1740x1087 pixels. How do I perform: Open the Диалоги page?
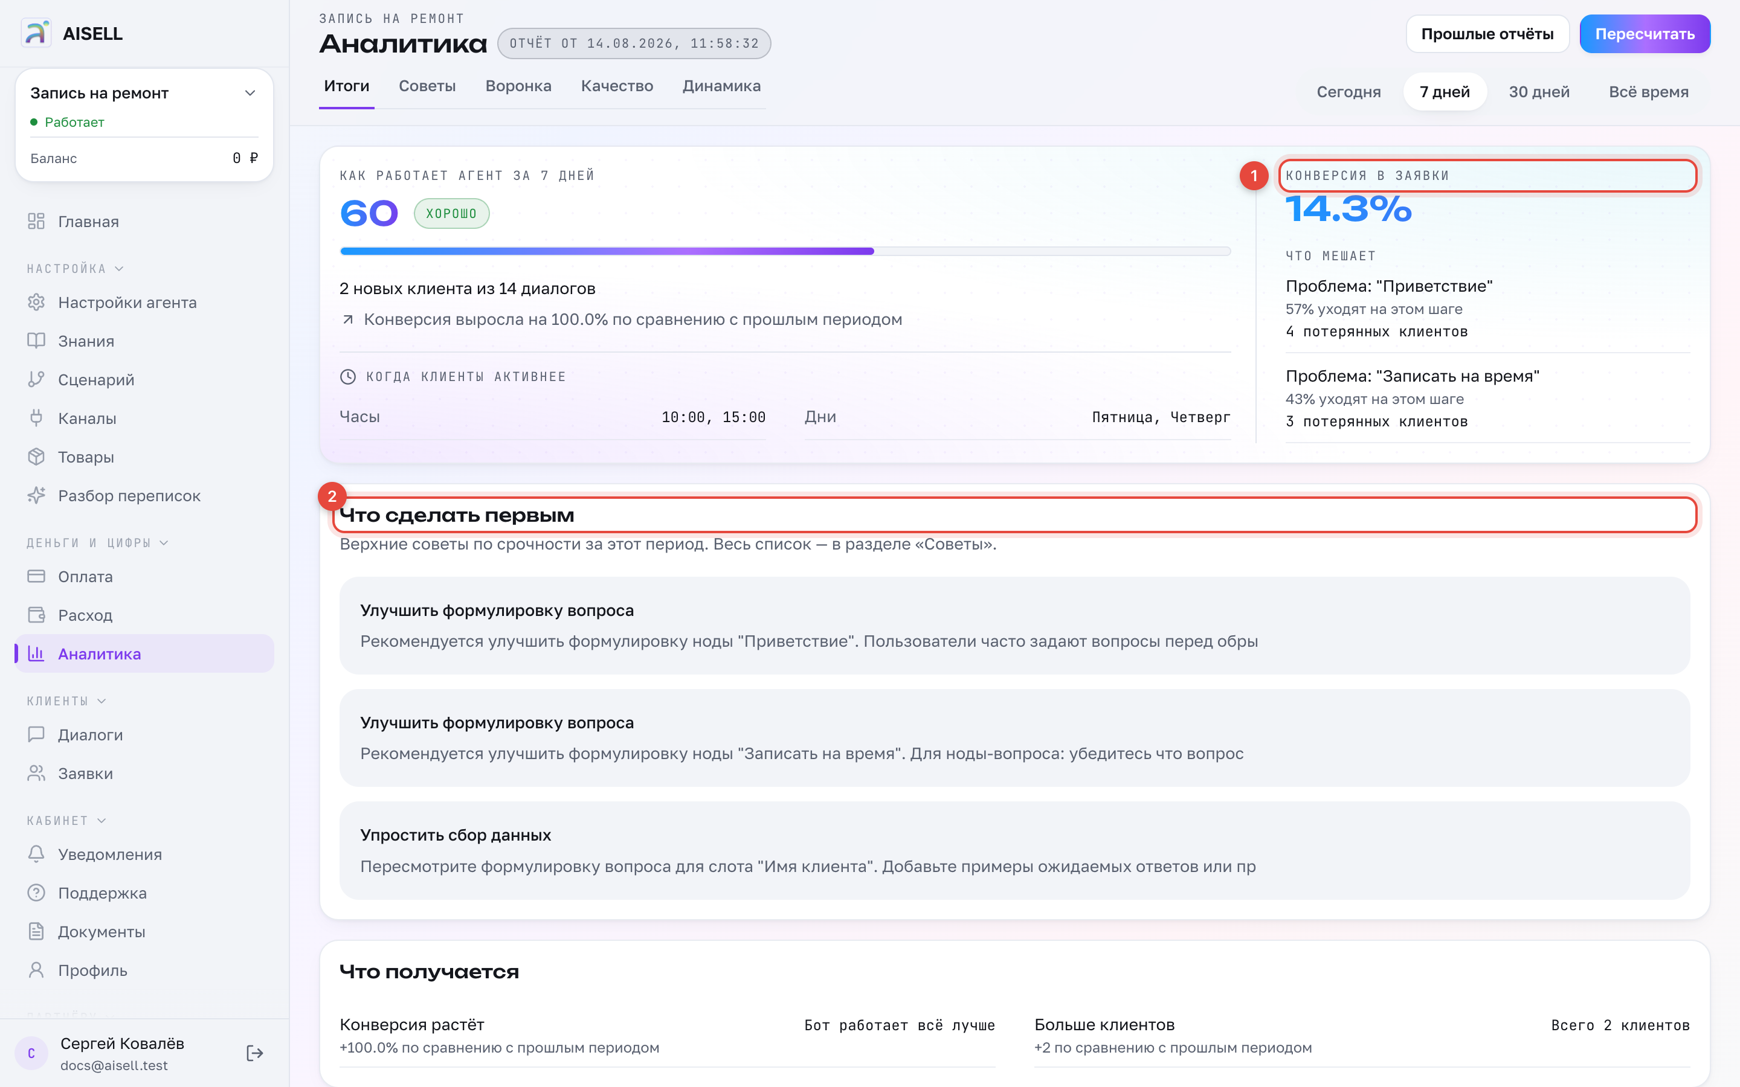pos(144,735)
